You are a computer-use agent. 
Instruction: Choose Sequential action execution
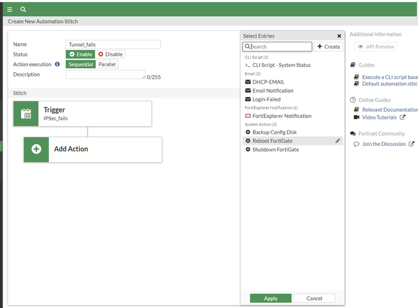[x=80, y=64]
